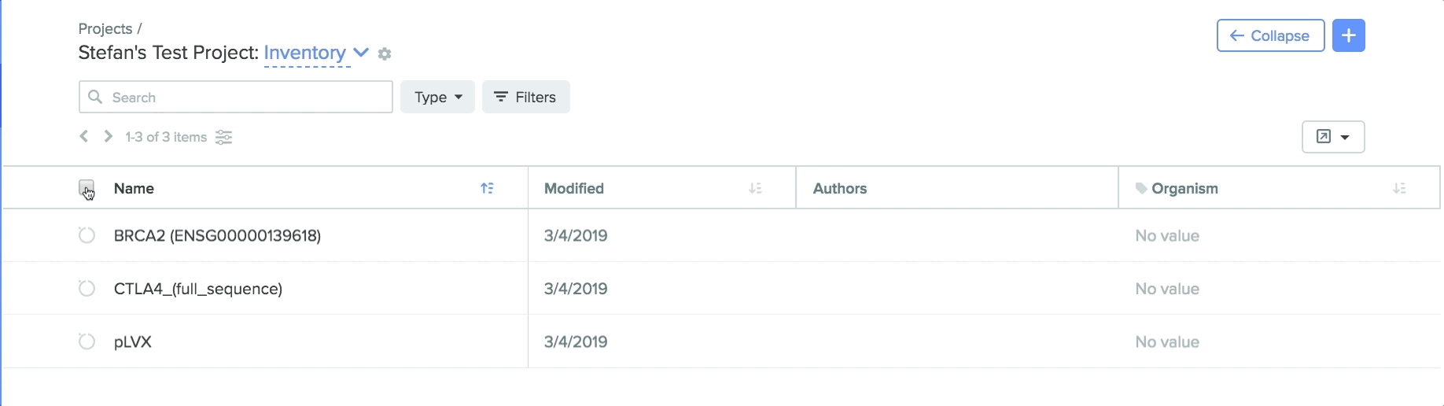The height and width of the screenshot is (406, 1444).
Task: Toggle the select-all header checkbox
Action: pos(87,187)
